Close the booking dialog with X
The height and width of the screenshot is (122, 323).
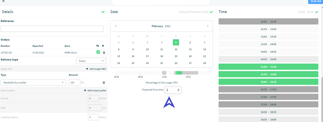click(x=3, y=1)
